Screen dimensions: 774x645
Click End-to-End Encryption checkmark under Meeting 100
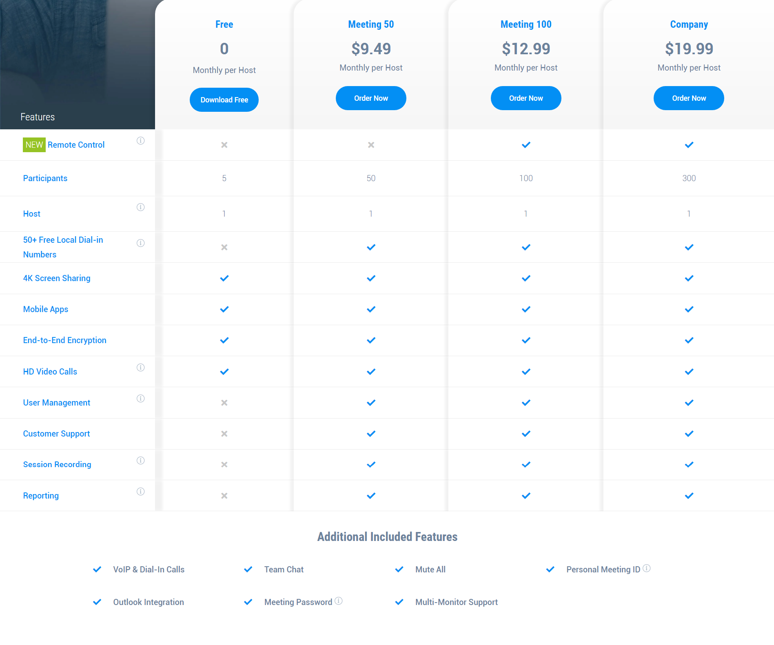pos(526,340)
